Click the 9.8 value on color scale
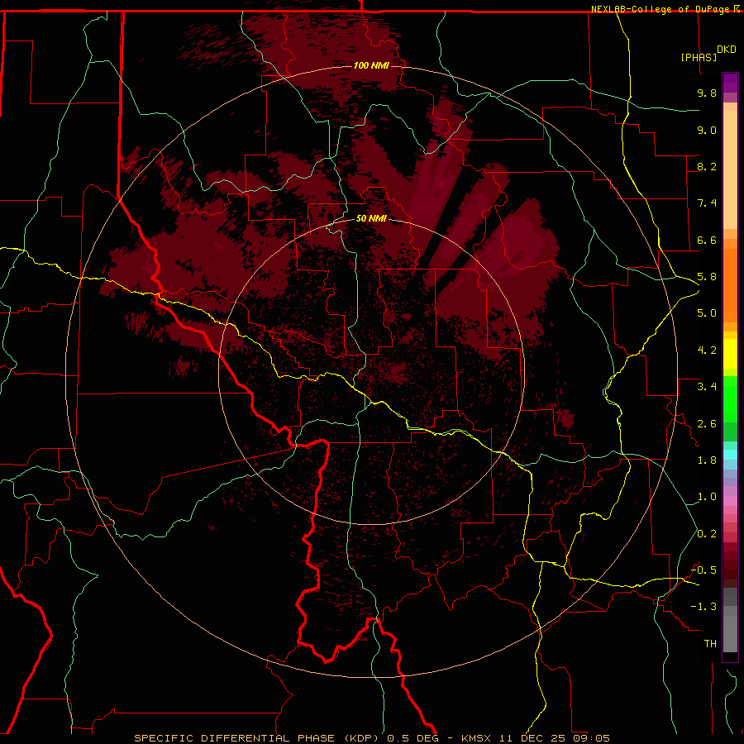 (707, 93)
